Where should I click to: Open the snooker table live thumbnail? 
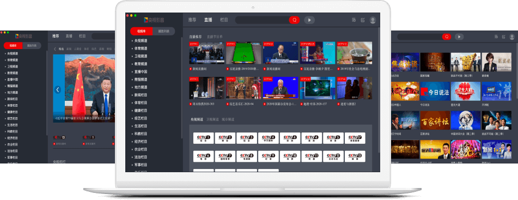243,53
